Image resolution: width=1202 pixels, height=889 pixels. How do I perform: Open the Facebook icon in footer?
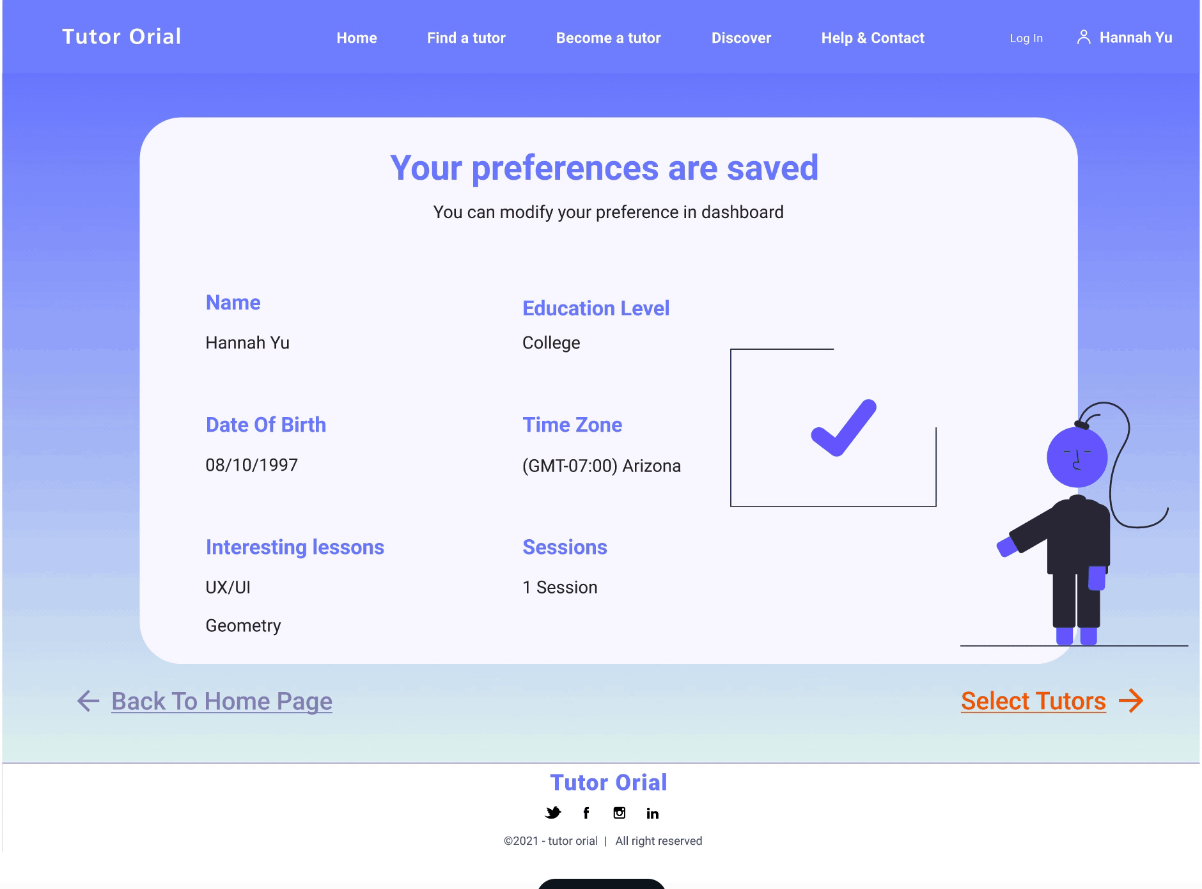pyautogui.click(x=586, y=813)
